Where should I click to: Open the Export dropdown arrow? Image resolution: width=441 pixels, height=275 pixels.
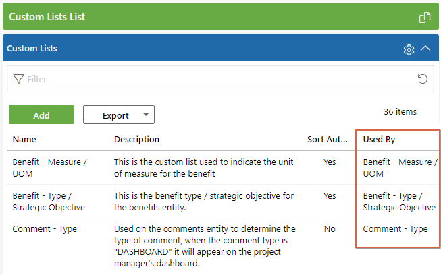(x=146, y=115)
